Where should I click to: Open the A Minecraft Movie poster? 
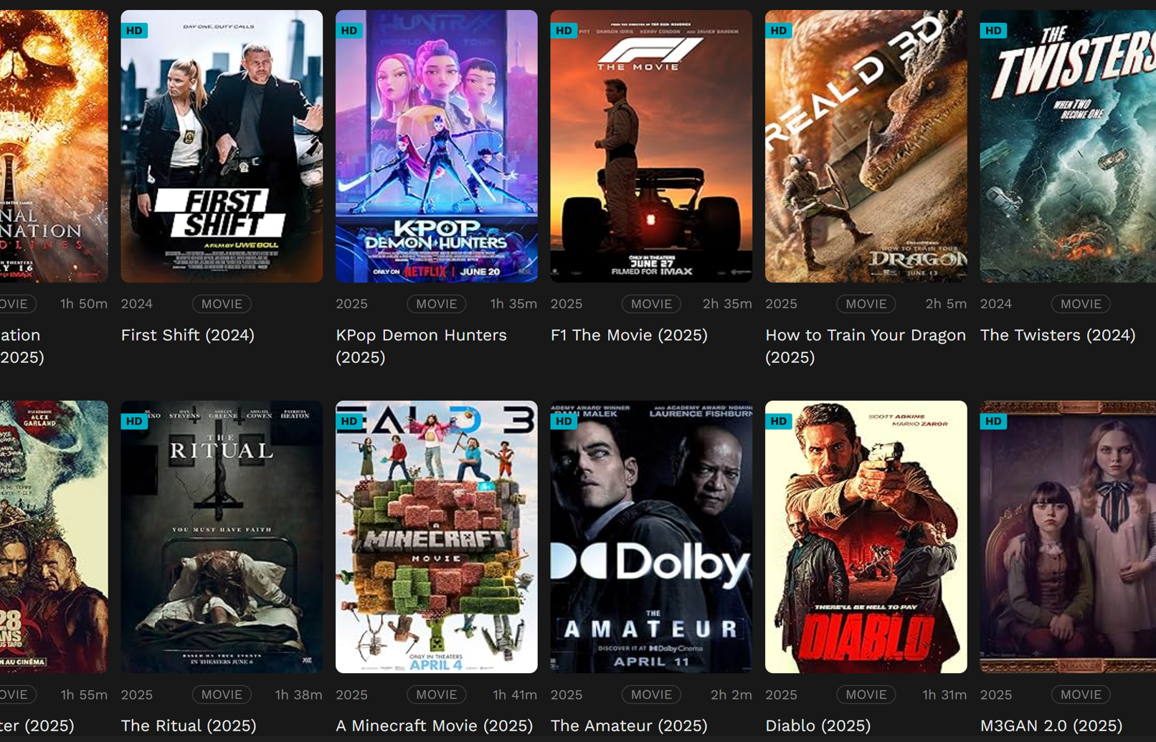tap(436, 537)
